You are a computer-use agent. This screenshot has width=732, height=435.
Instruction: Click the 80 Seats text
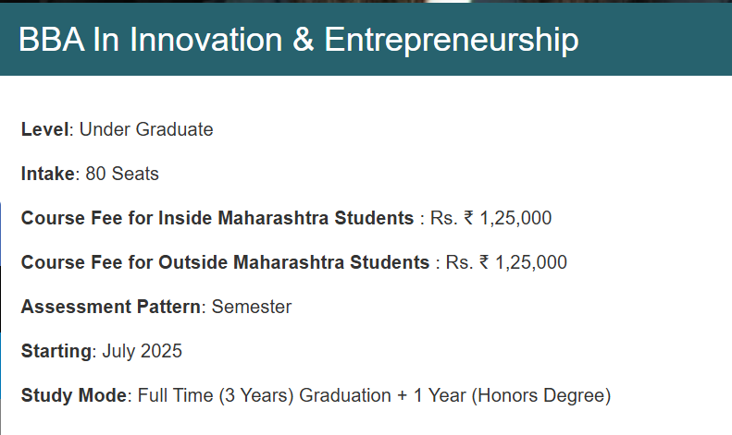122,174
